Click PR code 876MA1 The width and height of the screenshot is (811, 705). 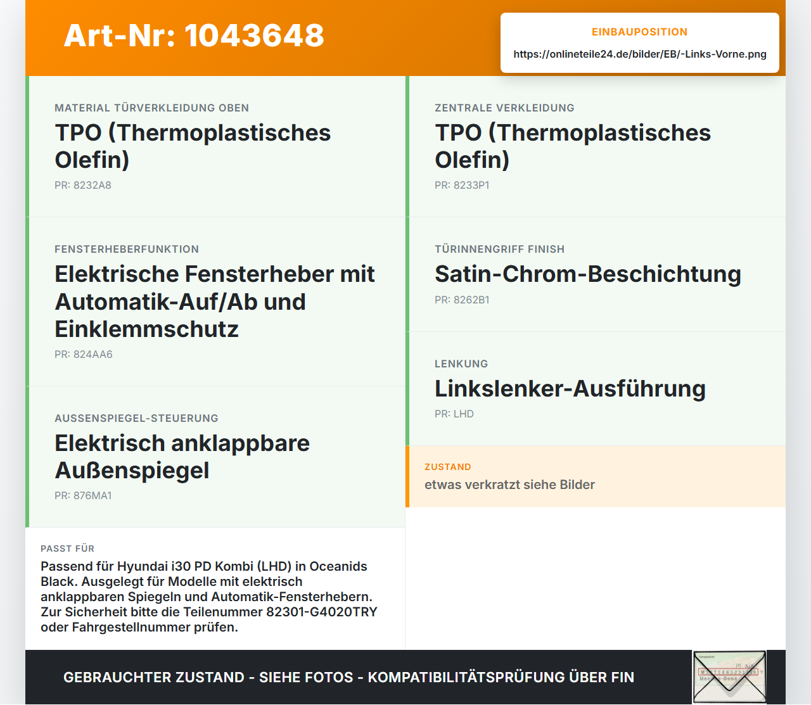(x=83, y=495)
